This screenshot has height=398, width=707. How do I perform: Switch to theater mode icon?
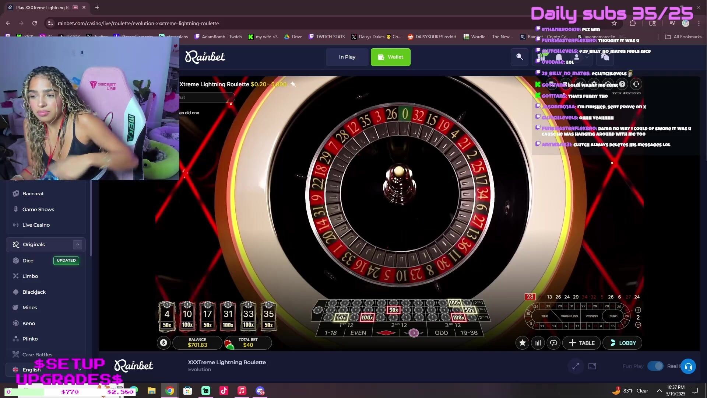(592, 366)
